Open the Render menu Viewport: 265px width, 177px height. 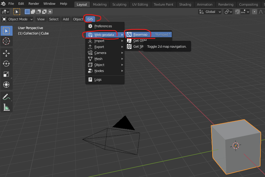point(34,4)
